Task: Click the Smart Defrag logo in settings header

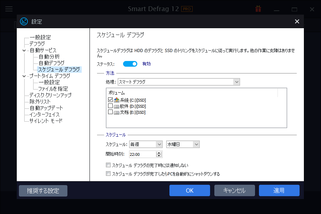Action: click(x=24, y=21)
